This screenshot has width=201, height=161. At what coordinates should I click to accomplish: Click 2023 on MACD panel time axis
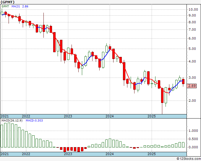[x=68, y=154]
